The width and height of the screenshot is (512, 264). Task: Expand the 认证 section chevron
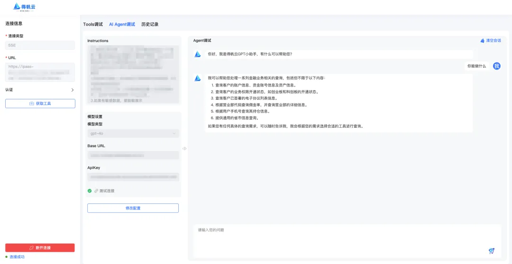coord(73,90)
